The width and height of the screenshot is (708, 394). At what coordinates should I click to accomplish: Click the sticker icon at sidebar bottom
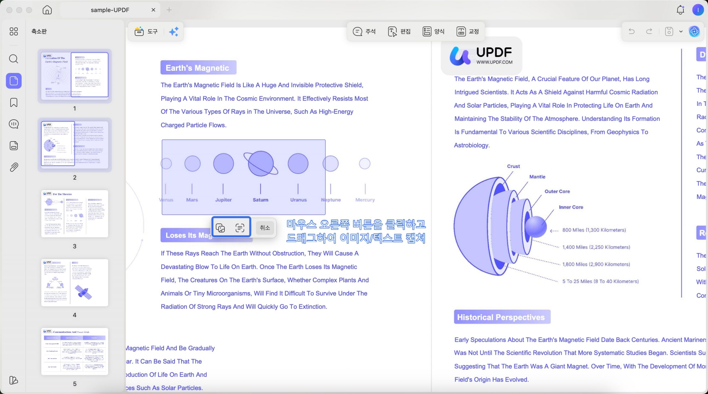pos(14,380)
